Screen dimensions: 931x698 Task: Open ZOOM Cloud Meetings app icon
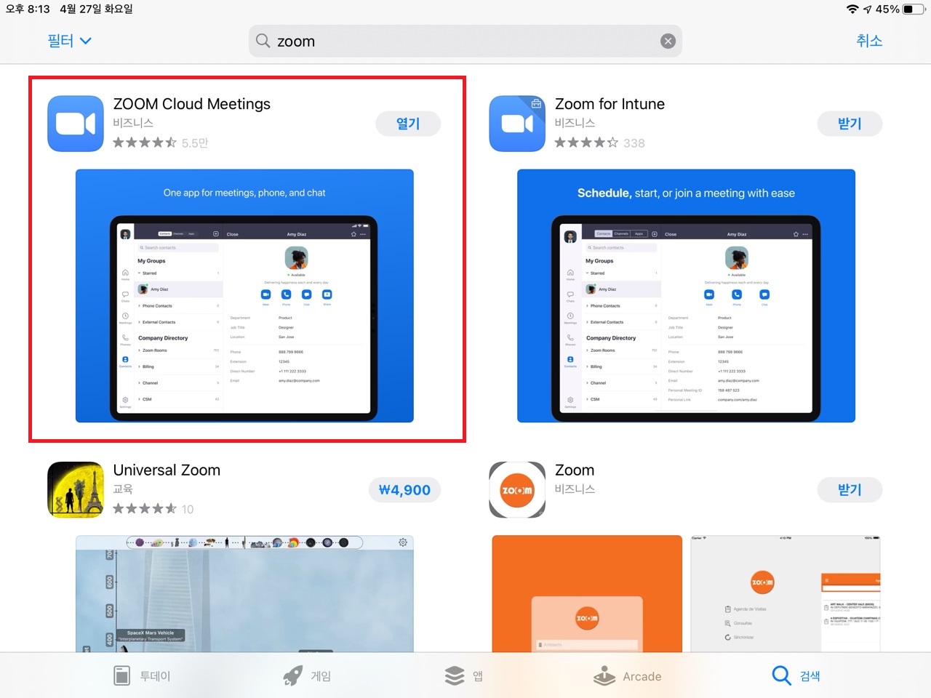[x=76, y=124]
